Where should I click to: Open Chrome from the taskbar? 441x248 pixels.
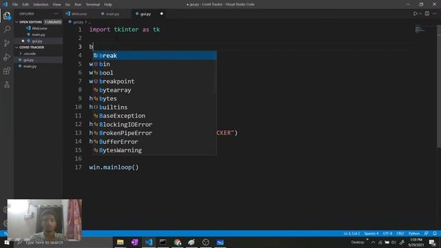pos(177,242)
